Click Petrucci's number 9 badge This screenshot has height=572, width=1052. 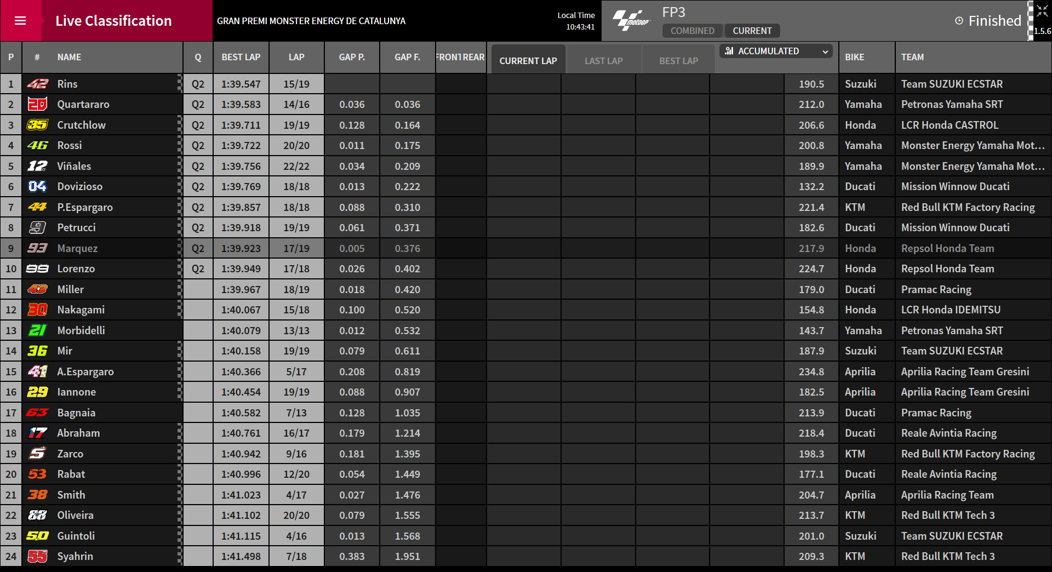tap(38, 227)
